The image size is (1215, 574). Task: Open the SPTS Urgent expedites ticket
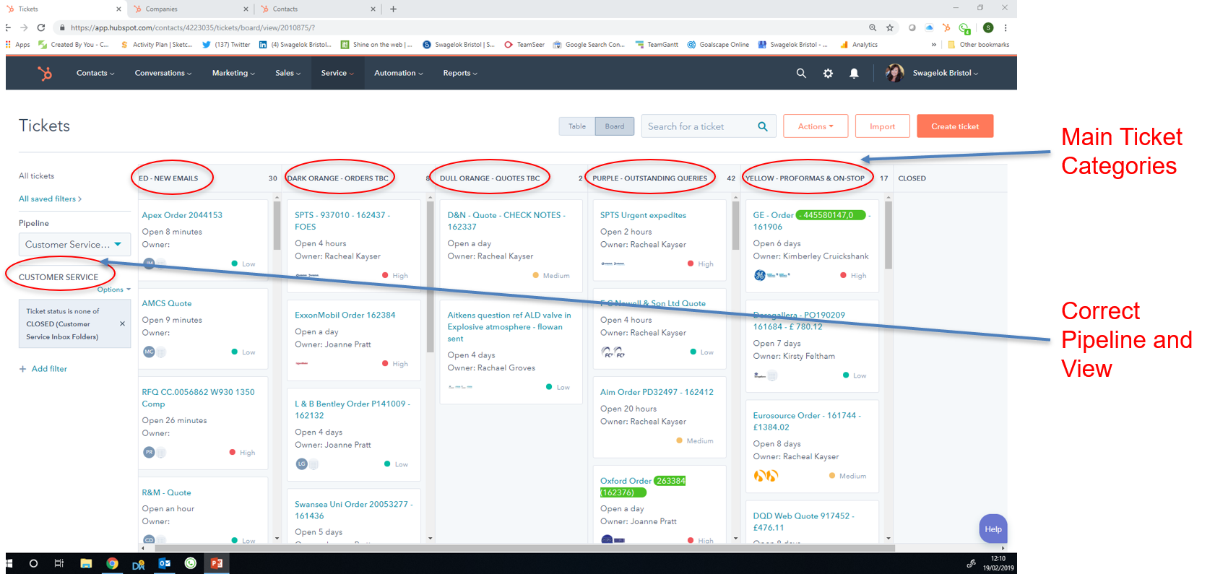643,215
